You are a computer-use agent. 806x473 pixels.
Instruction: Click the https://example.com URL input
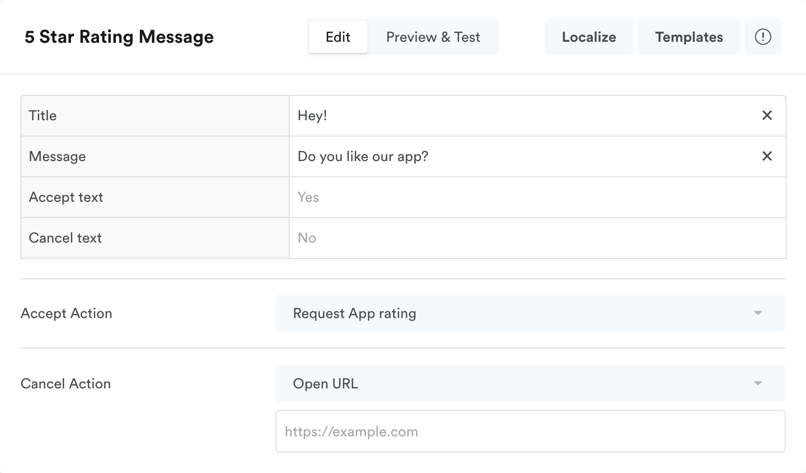click(x=530, y=431)
